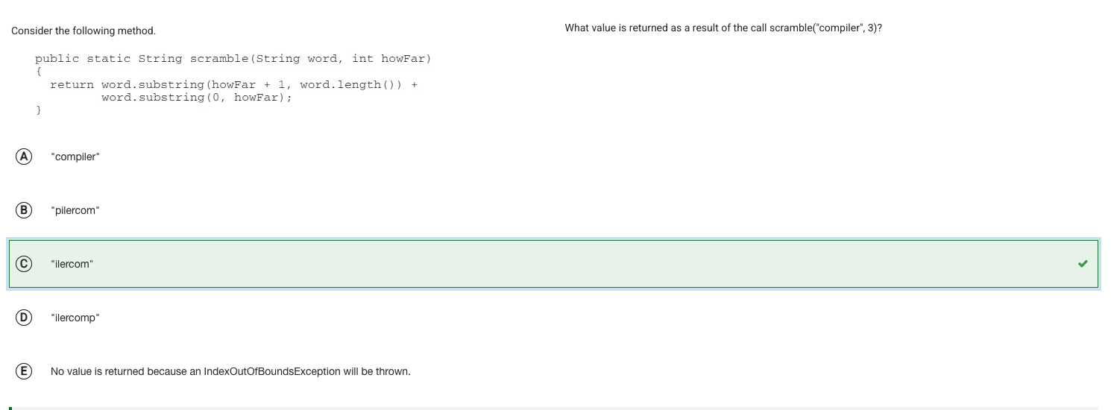
Task: Select the circled E answer option
Action: (x=24, y=371)
